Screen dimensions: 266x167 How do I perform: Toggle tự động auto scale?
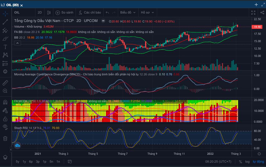[x=258, y=162]
